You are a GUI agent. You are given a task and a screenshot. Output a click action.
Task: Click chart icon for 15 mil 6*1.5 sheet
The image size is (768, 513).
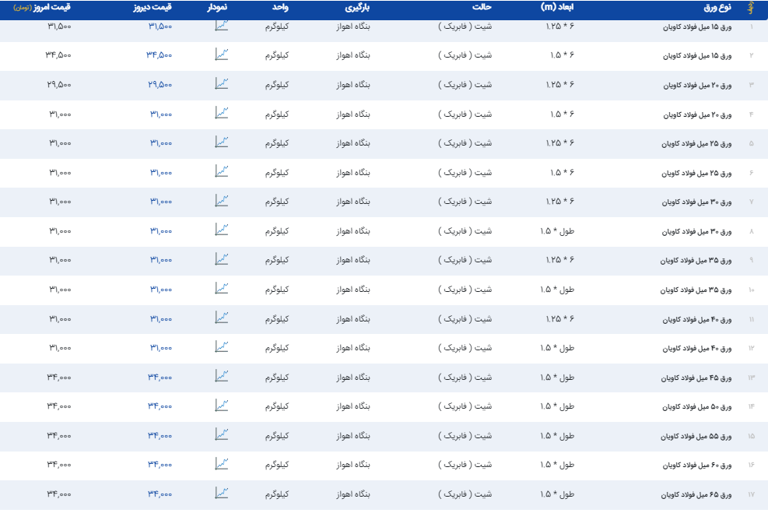coord(222,54)
